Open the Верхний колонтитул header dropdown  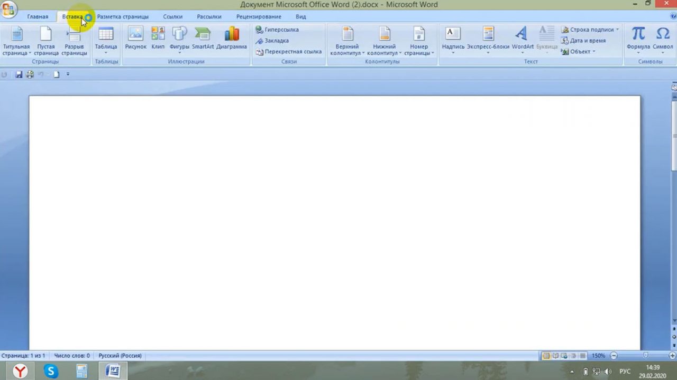point(347,41)
